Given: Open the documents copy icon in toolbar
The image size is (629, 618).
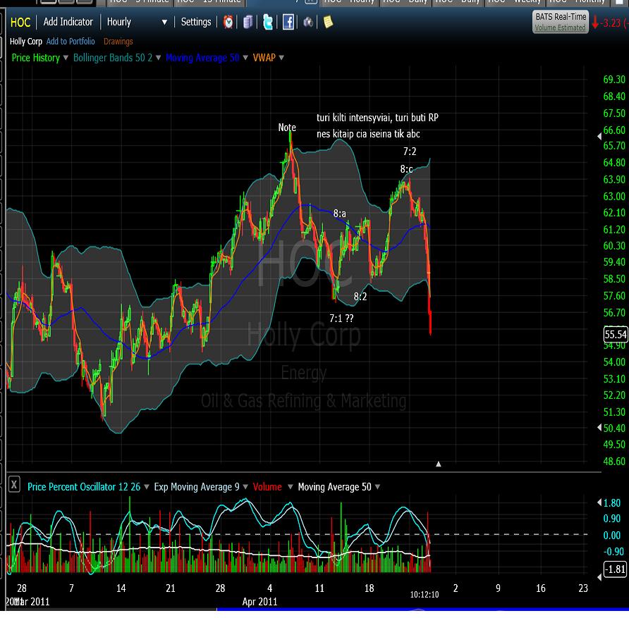Looking at the screenshot, I should click(x=248, y=23).
